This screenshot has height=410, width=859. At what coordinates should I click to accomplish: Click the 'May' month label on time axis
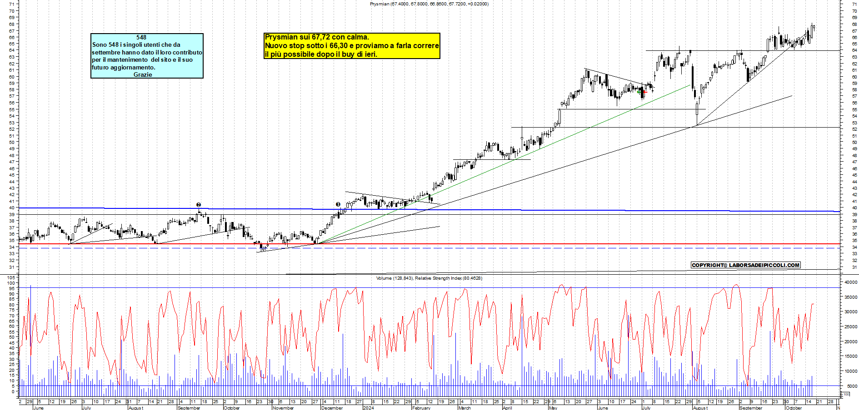coord(553,408)
